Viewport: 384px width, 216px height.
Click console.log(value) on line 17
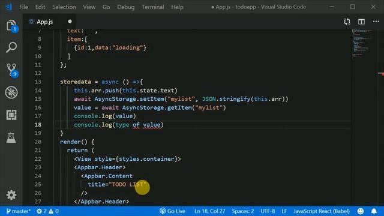point(105,116)
